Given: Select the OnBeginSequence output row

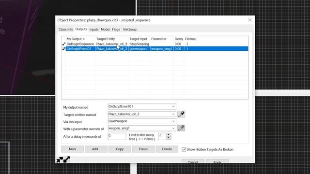Looking at the screenshot, I should coord(155,44).
